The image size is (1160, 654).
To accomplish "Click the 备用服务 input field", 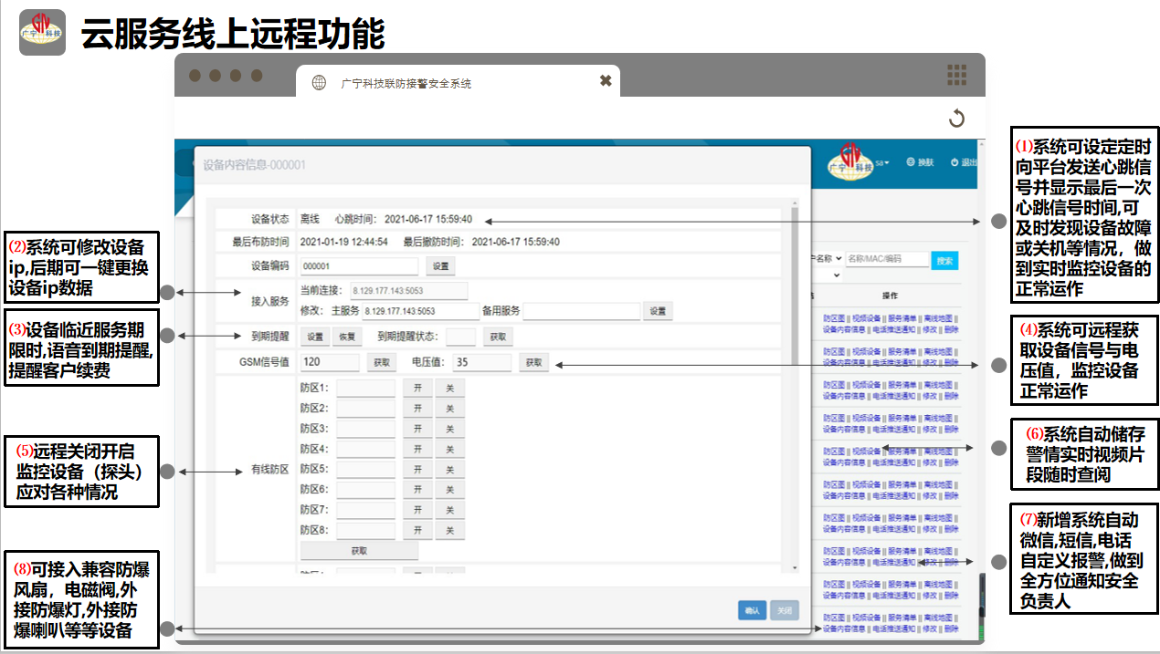I will coord(581,311).
